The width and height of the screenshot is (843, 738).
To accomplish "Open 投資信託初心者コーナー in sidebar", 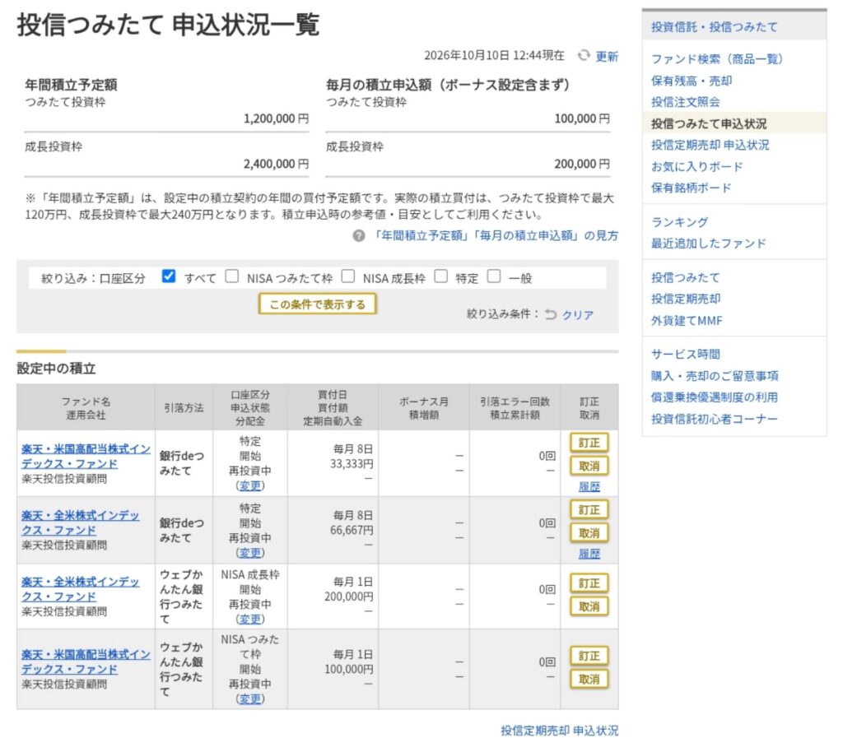I will click(x=714, y=419).
